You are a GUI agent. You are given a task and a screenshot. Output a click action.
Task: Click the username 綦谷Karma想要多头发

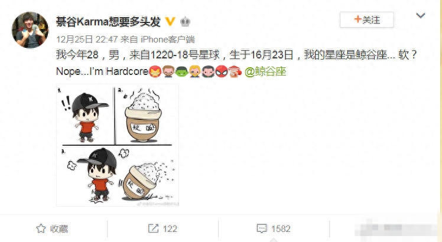(108, 21)
